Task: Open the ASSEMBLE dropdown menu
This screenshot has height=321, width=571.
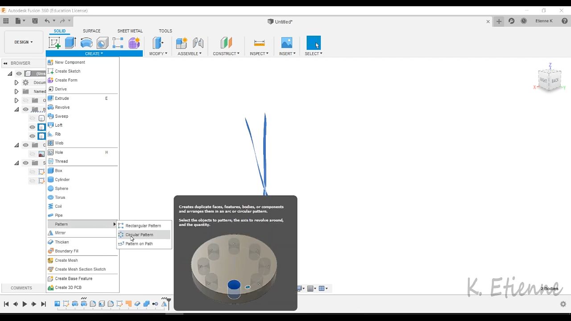Action: [x=190, y=53]
